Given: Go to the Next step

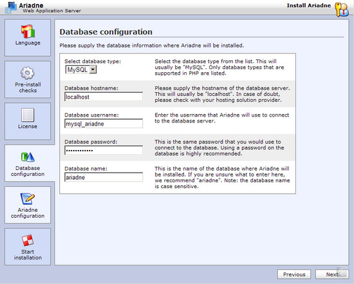Looking at the screenshot, I should point(332,274).
